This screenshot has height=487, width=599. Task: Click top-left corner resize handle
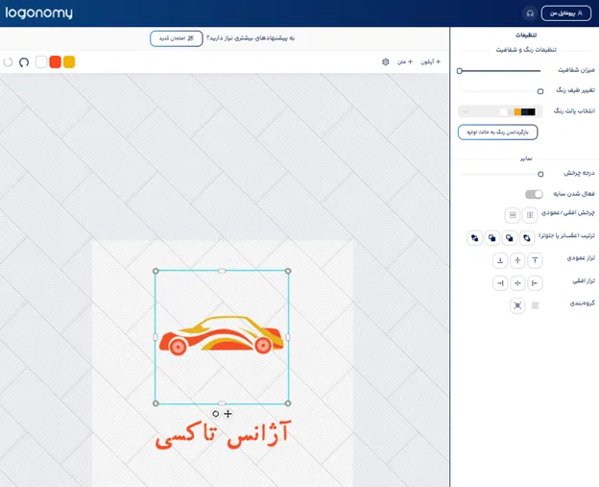156,271
